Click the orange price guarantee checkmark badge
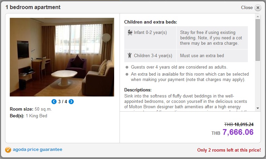 click(8, 150)
